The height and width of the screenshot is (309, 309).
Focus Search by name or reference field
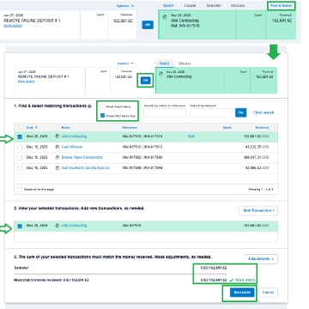coord(165,112)
